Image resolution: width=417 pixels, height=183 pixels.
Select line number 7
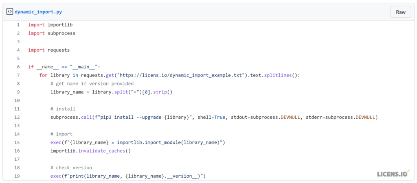coord(18,75)
